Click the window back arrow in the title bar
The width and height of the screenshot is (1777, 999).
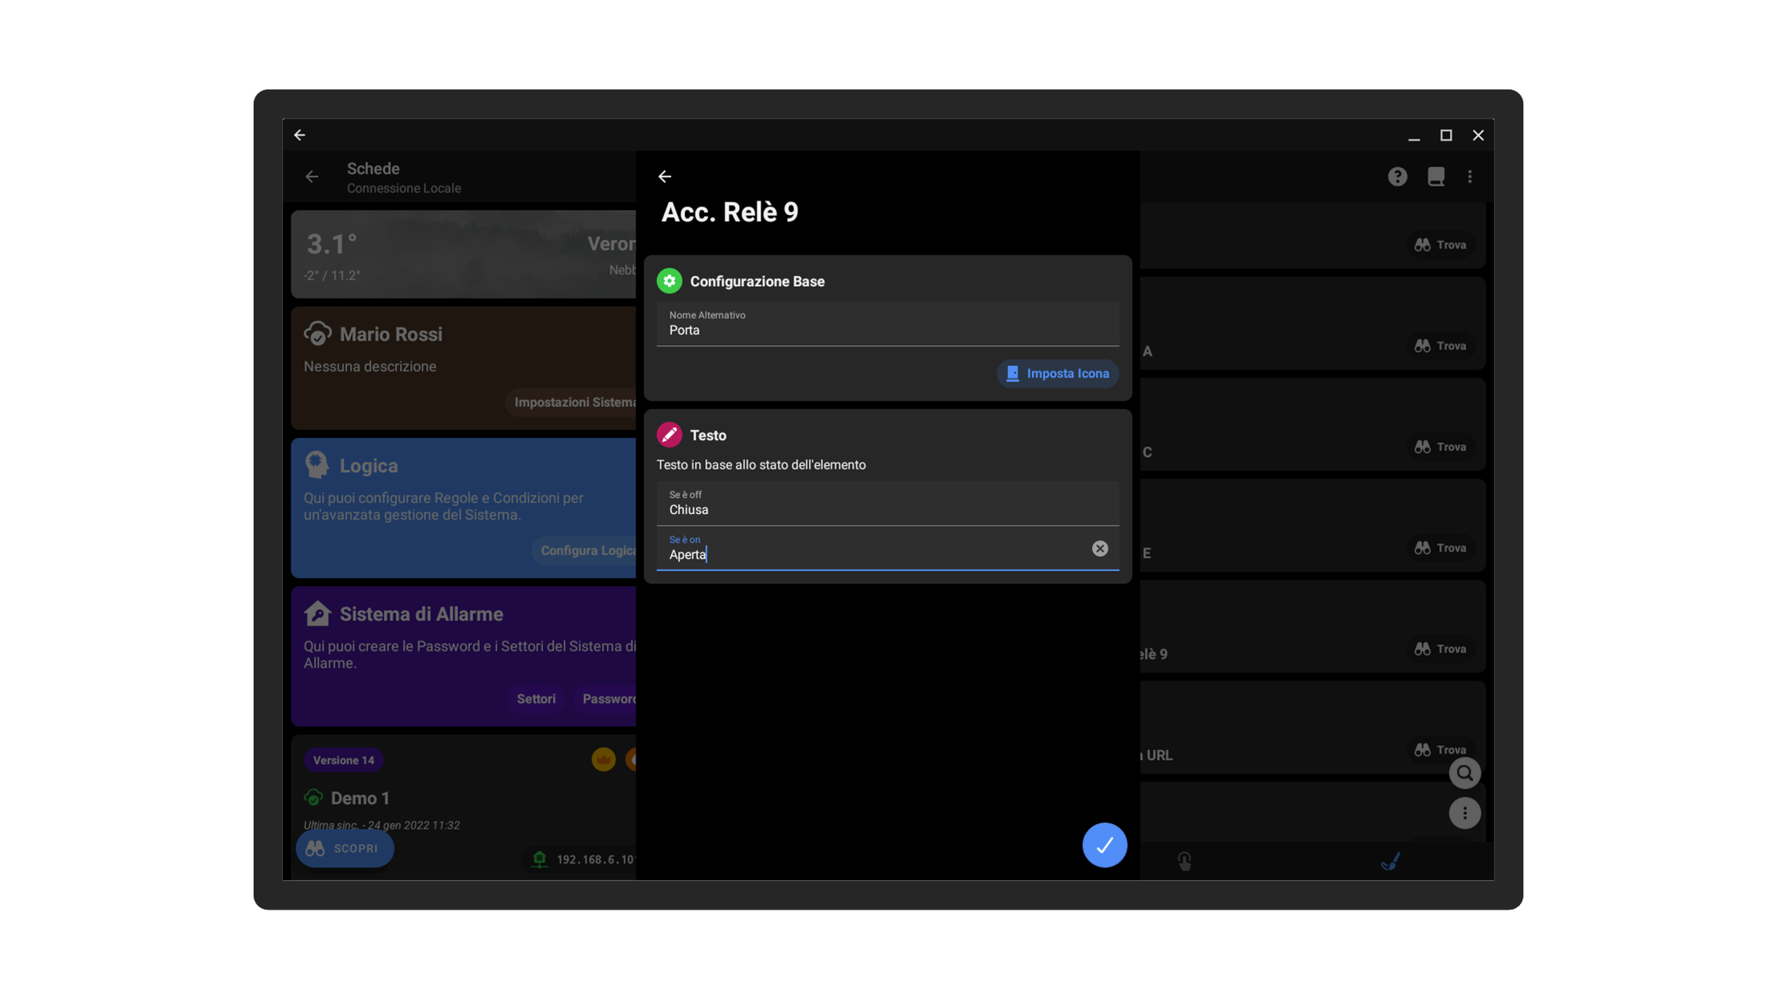(300, 135)
